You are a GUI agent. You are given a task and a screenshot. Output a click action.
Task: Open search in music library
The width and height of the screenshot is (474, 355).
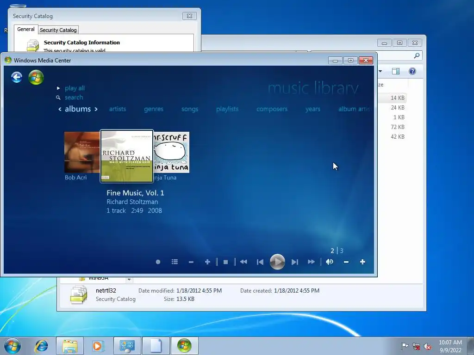(x=74, y=97)
